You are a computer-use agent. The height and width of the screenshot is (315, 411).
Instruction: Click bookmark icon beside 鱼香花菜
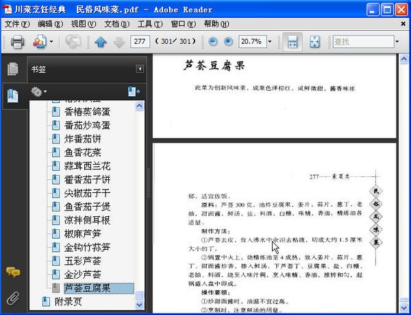(55, 152)
